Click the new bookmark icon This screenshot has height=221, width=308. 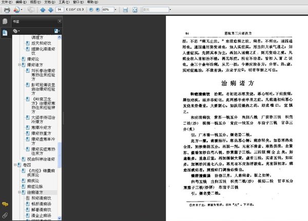click(57, 31)
